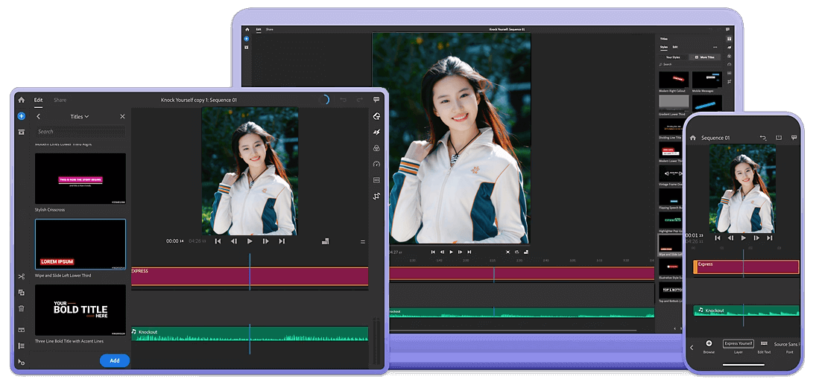Play the preview on tablet
This screenshot has height=379, width=816.
click(250, 241)
